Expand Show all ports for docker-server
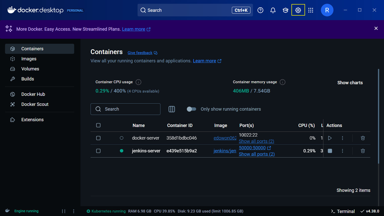The image size is (384, 216). point(257,141)
